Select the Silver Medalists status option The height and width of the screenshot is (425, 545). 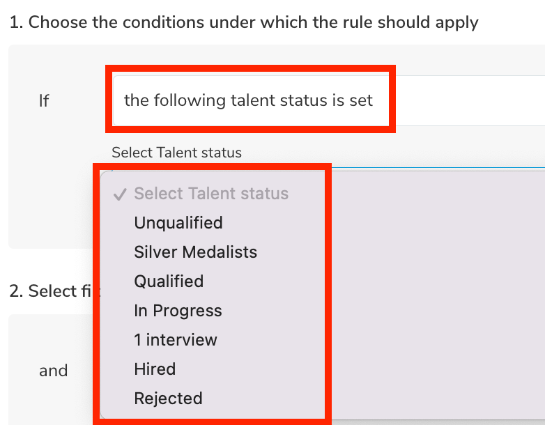tap(195, 252)
